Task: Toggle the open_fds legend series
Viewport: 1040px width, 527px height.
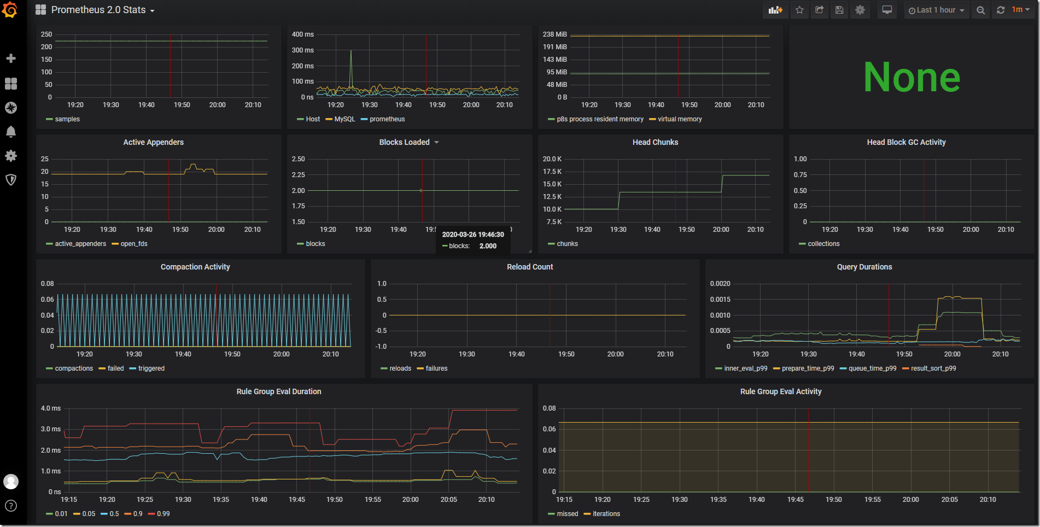Action: tap(134, 244)
